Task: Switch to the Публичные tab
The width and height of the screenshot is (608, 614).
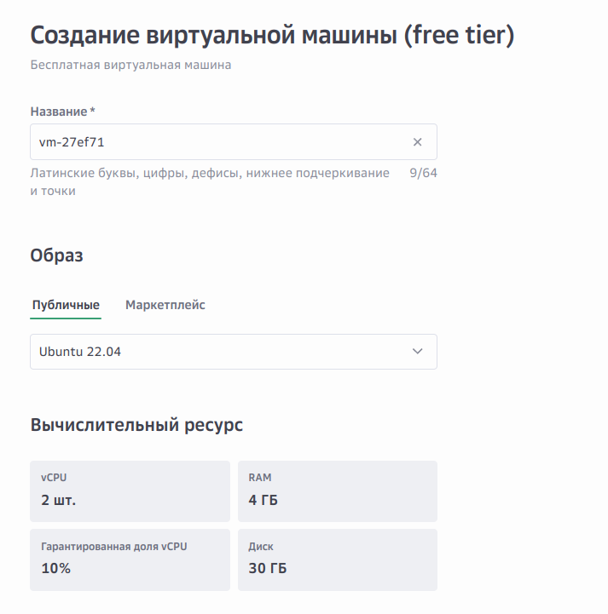Action: click(66, 305)
